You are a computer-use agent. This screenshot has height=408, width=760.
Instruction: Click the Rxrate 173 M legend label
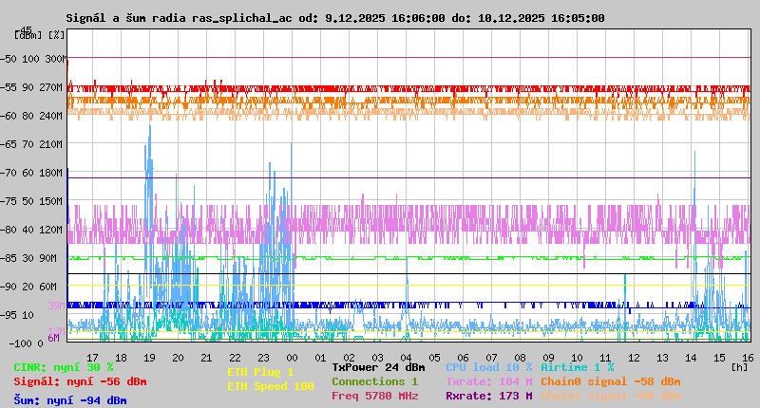[488, 396]
